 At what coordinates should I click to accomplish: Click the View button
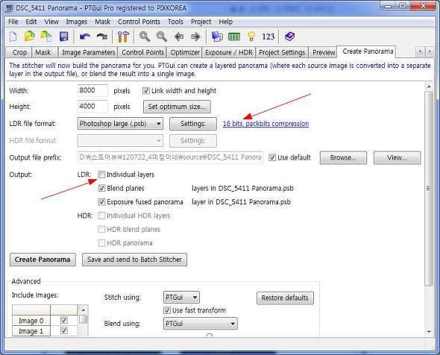(397, 157)
